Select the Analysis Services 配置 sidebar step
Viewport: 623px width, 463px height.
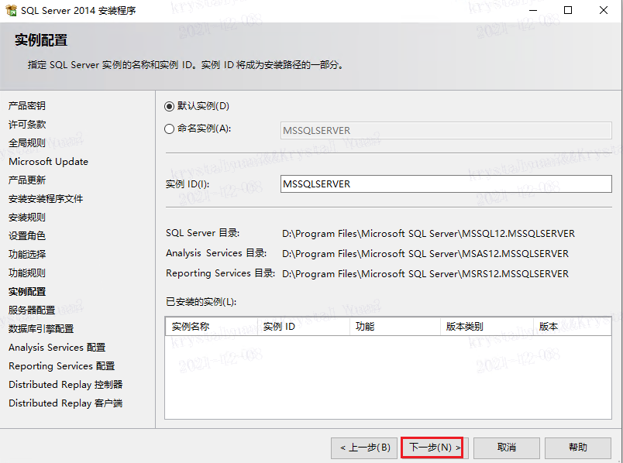(57, 348)
